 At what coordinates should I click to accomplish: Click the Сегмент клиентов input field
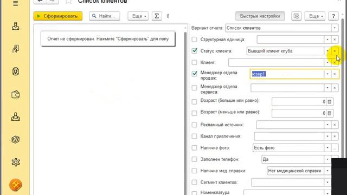point(288,183)
